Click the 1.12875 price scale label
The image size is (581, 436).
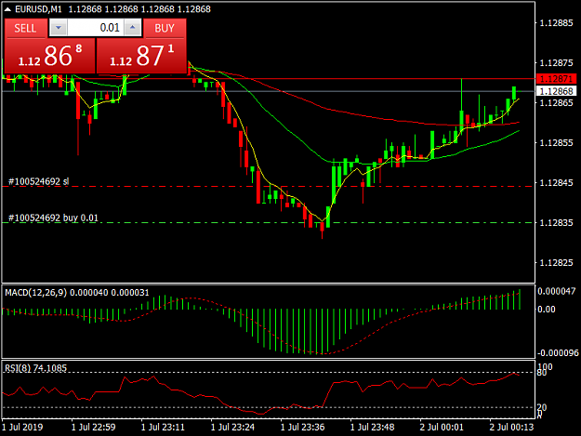pyautogui.click(x=556, y=63)
